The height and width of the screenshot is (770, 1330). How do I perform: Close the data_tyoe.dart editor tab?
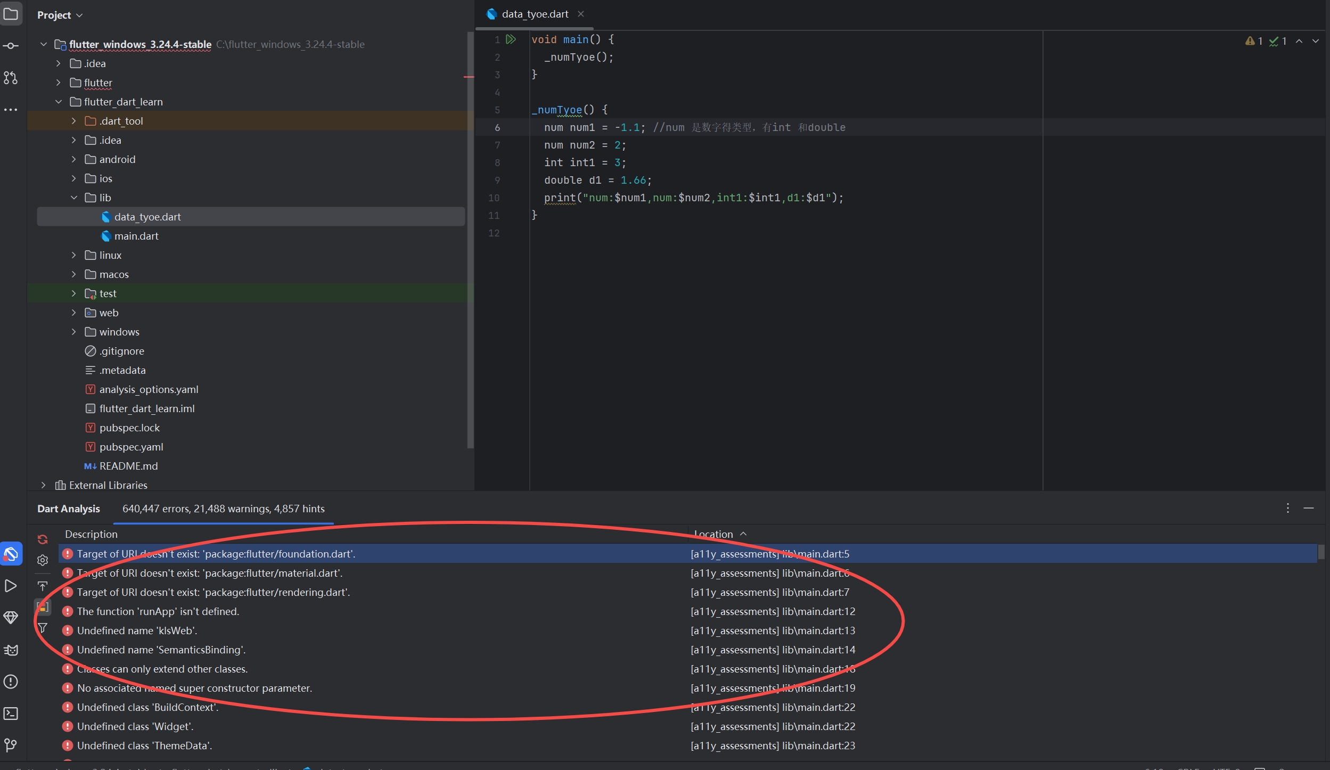[581, 14]
